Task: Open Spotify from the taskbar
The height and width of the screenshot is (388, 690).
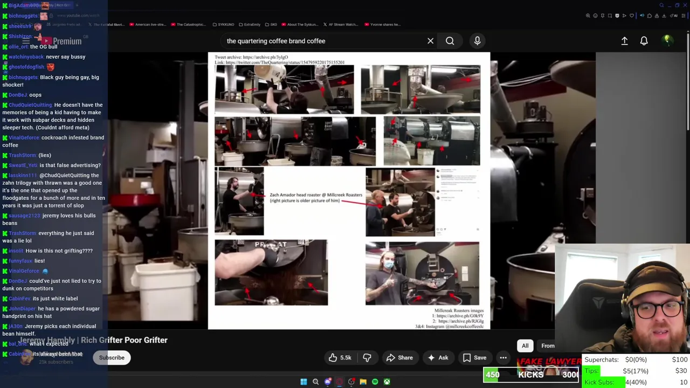Action: (375, 382)
